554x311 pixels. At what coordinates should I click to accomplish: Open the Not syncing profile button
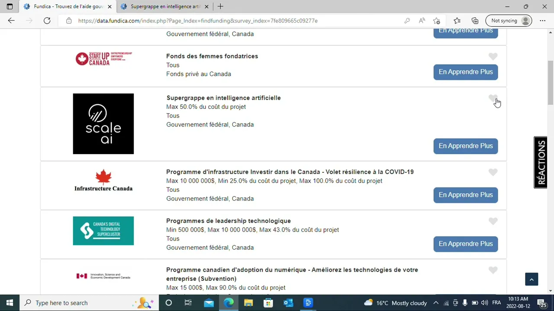509,21
